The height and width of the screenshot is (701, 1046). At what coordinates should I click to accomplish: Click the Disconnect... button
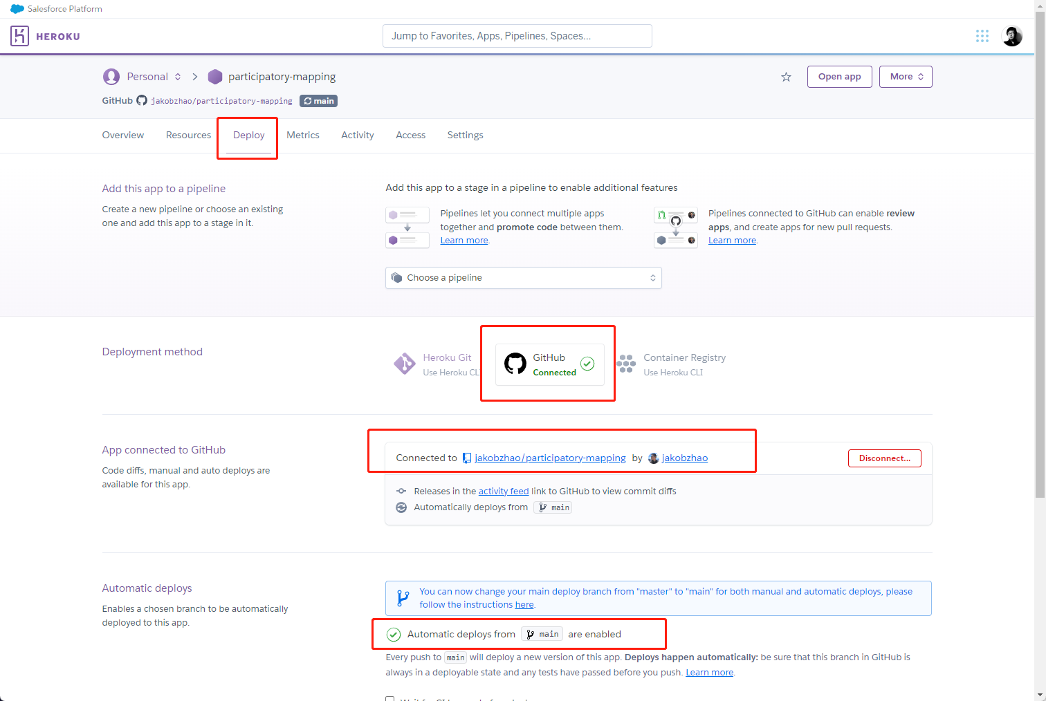885,458
